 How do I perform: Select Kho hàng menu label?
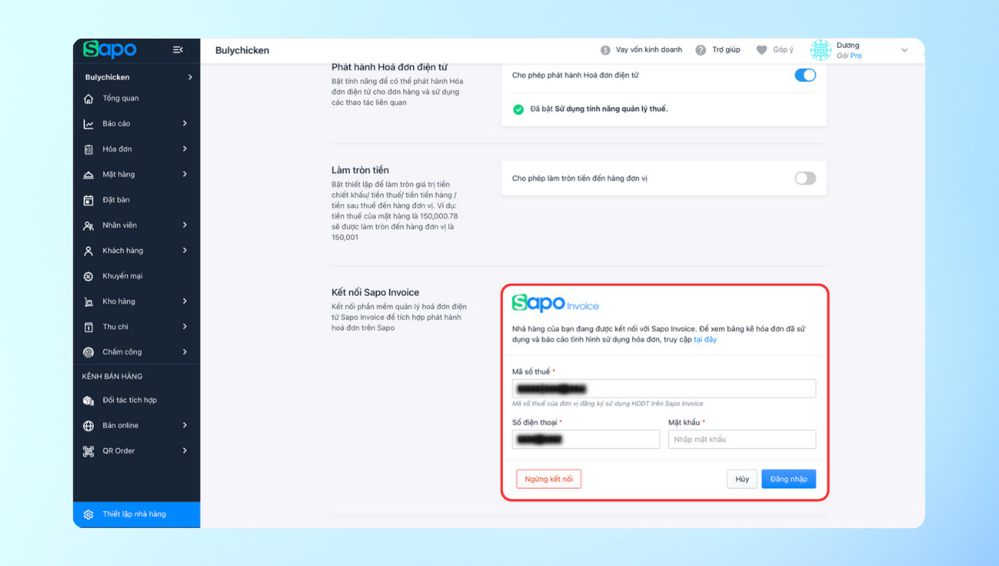119,301
